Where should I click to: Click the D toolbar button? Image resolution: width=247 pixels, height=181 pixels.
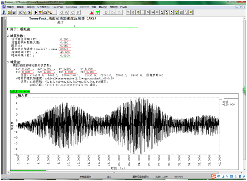point(106,13)
